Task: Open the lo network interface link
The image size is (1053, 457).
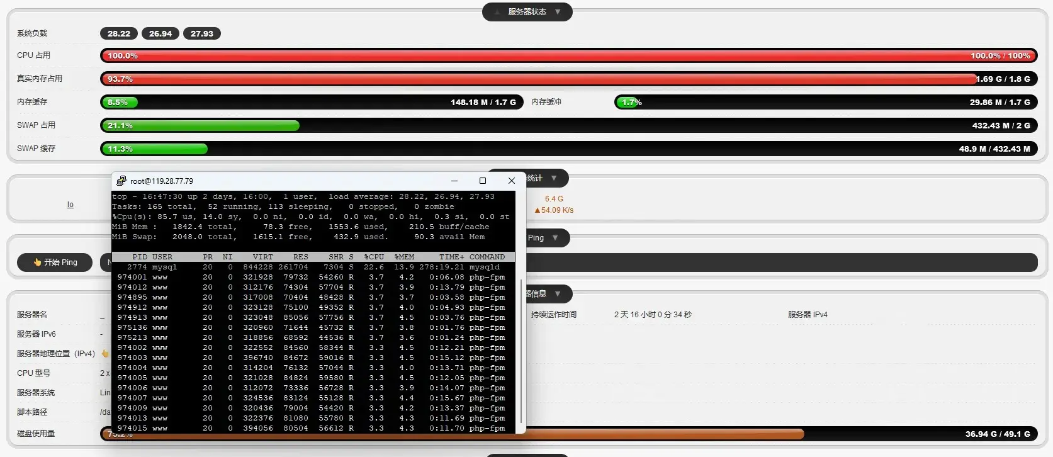Action: [x=70, y=205]
